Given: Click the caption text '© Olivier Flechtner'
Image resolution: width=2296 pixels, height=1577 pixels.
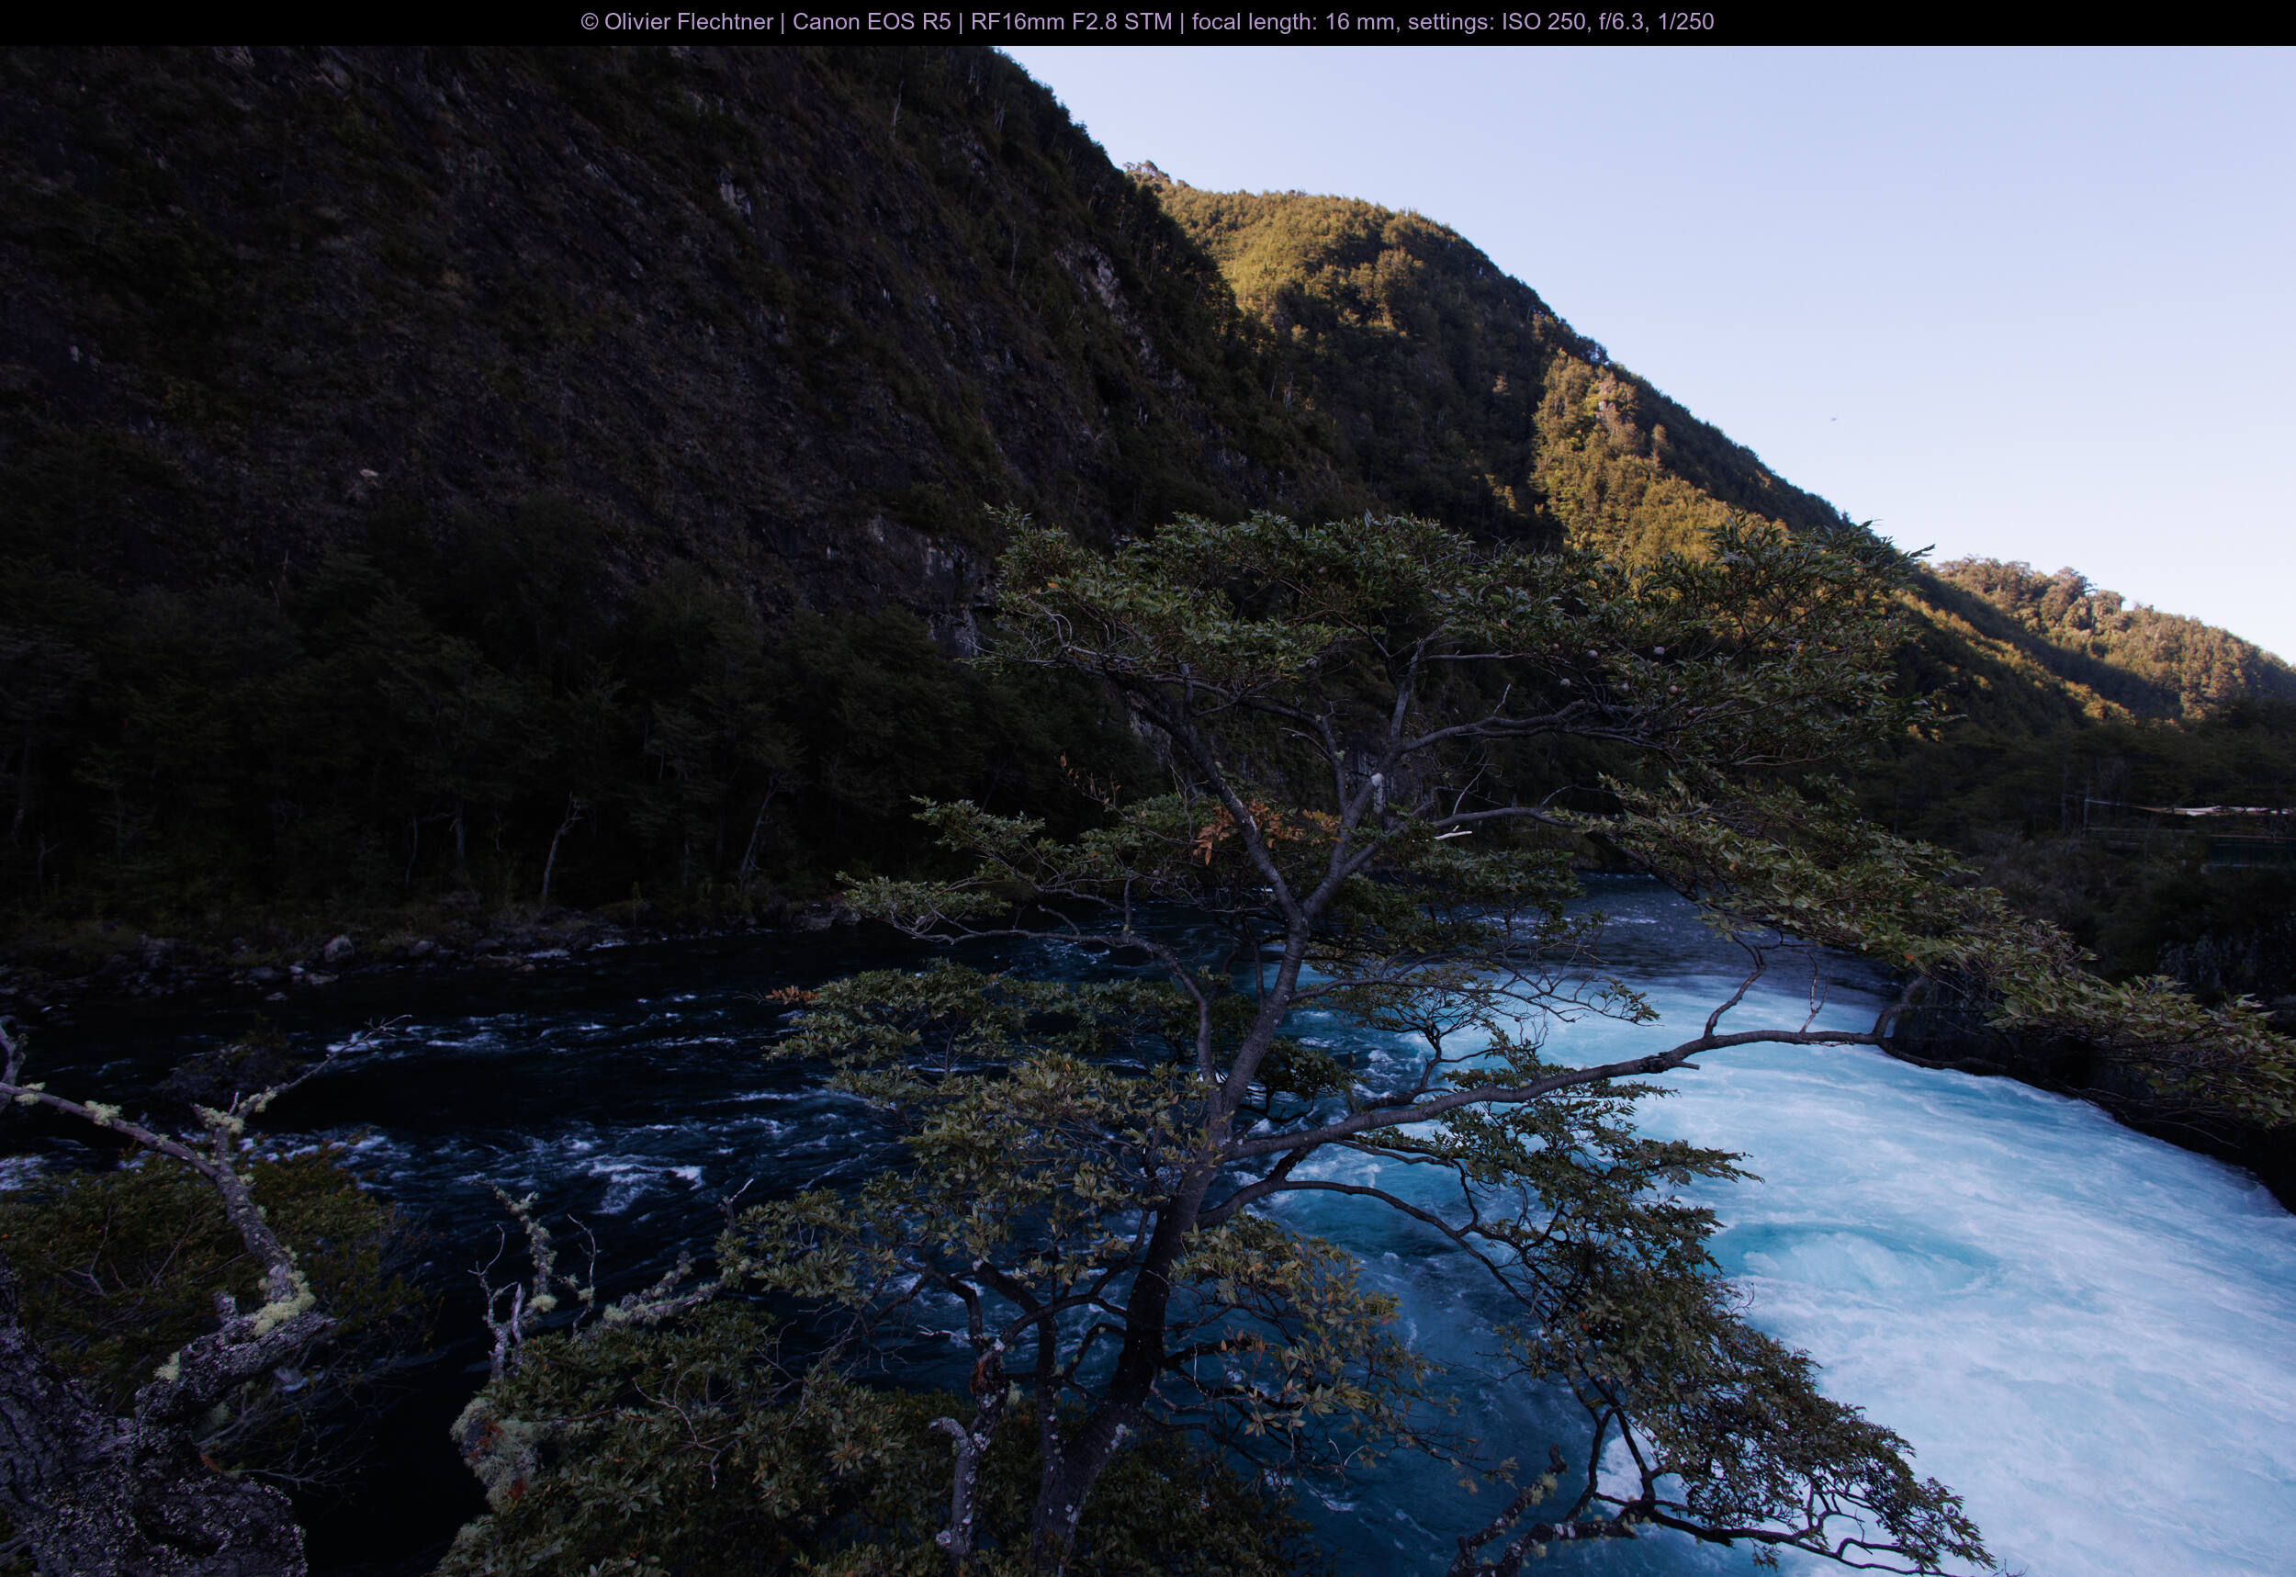Looking at the screenshot, I should coord(677,22).
